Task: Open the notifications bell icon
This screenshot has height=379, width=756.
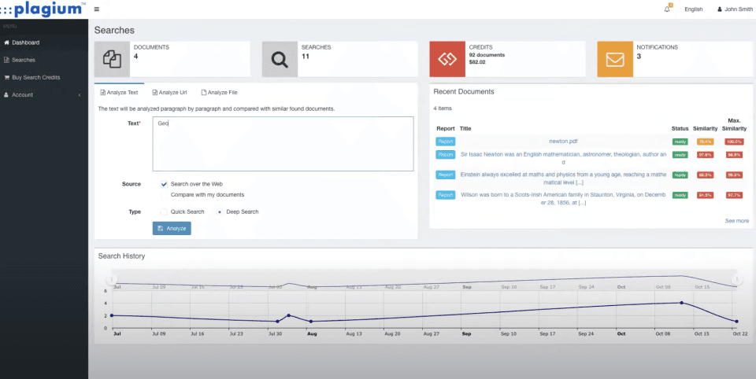Action: (x=667, y=9)
